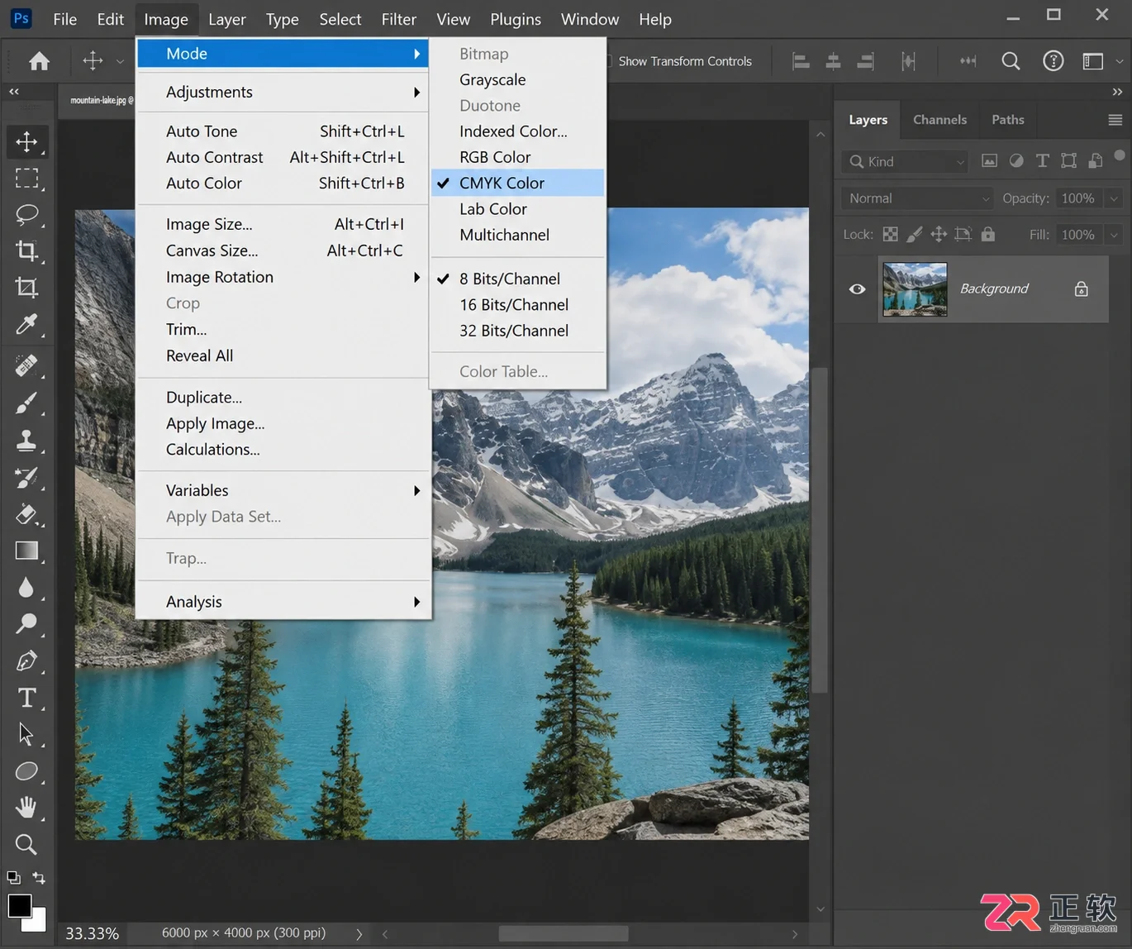Open the Filter menu

tap(398, 19)
